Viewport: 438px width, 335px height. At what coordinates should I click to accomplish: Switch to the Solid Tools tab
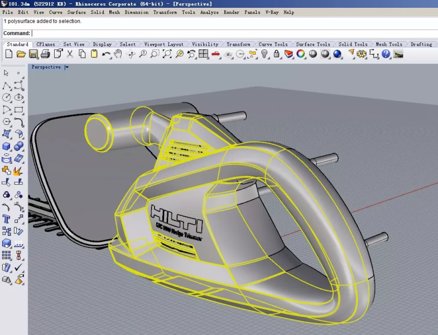click(x=353, y=45)
